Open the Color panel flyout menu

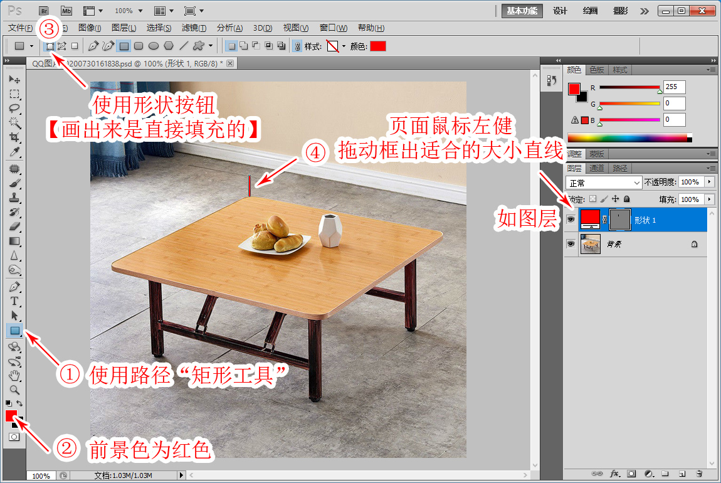coord(712,70)
